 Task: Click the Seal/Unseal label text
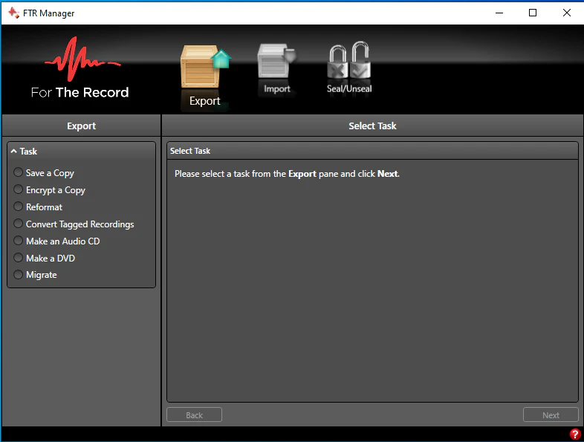pyautogui.click(x=349, y=88)
